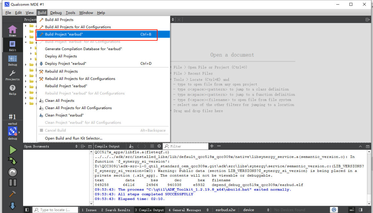
Task: Split the editor area with the top-right icon
Action: point(368,20)
